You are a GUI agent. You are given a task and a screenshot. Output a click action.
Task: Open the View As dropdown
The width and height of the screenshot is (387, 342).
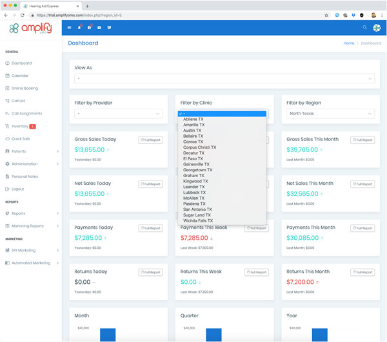[224, 79]
